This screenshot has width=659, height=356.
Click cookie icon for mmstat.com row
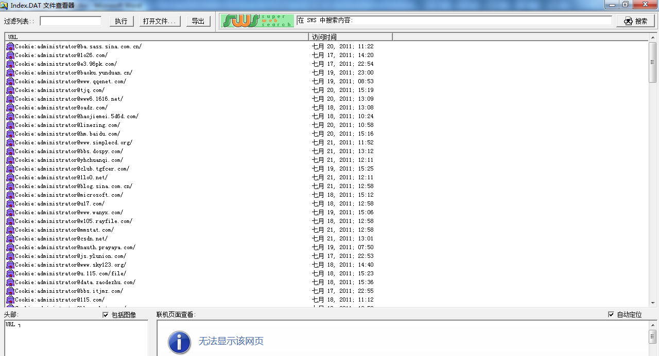[10, 230]
